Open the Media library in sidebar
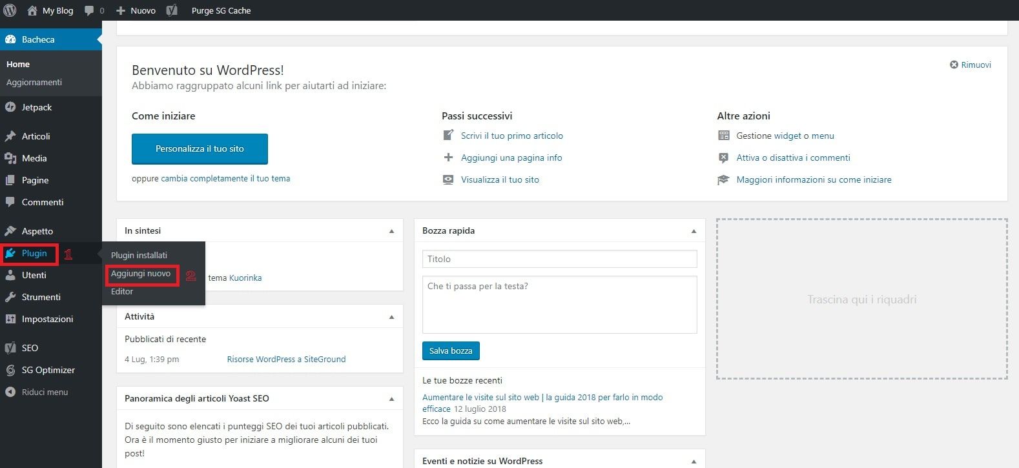 34,158
